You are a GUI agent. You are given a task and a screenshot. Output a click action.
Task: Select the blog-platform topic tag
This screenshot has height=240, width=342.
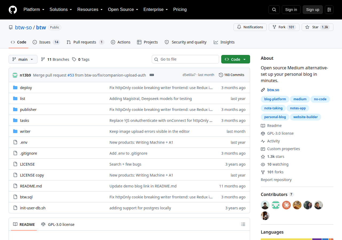point(275,99)
